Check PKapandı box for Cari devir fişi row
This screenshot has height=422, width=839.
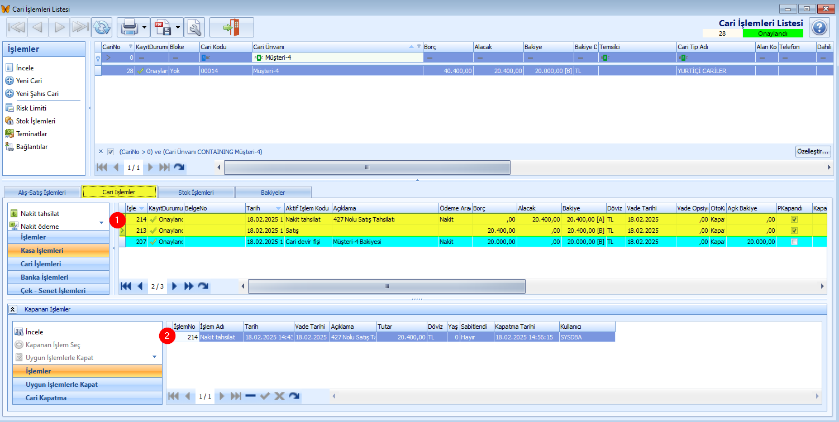[x=794, y=242]
